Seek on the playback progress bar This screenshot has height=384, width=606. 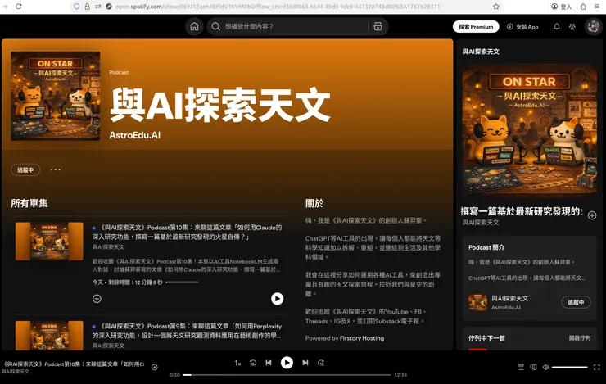coord(287,375)
